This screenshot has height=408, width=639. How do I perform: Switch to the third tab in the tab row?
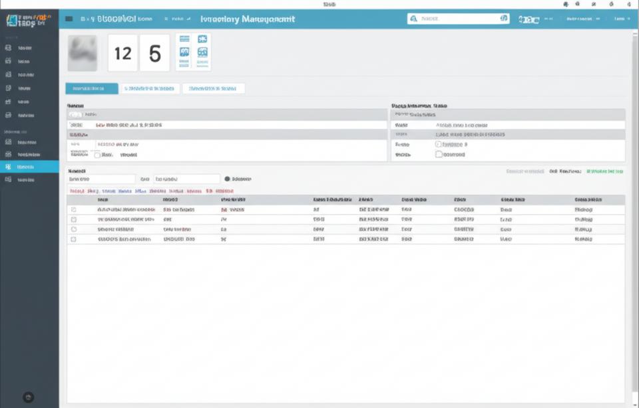tap(213, 88)
